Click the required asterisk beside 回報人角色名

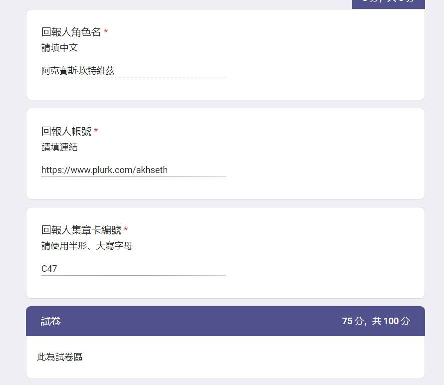106,31
